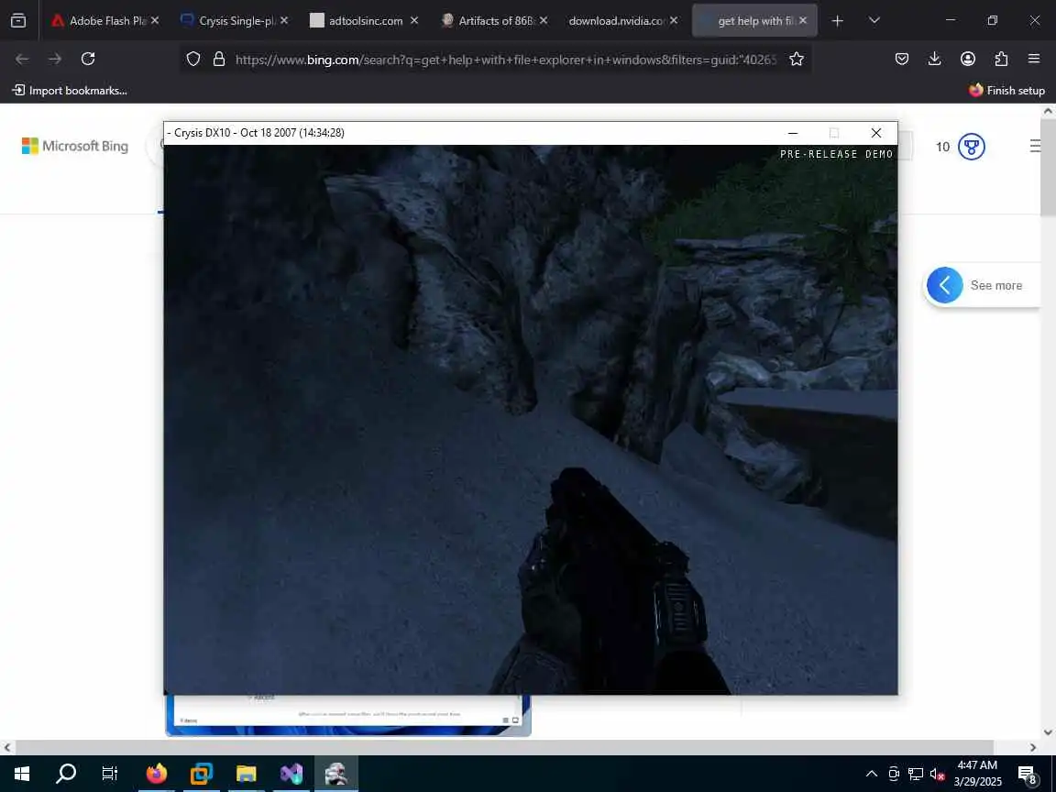Open Visual Studio from the taskbar
This screenshot has height=792, width=1056.
pyautogui.click(x=291, y=774)
